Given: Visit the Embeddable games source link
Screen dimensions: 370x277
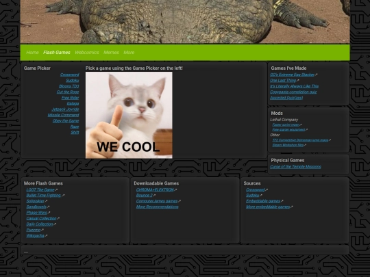Looking at the screenshot, I should coord(263,201).
